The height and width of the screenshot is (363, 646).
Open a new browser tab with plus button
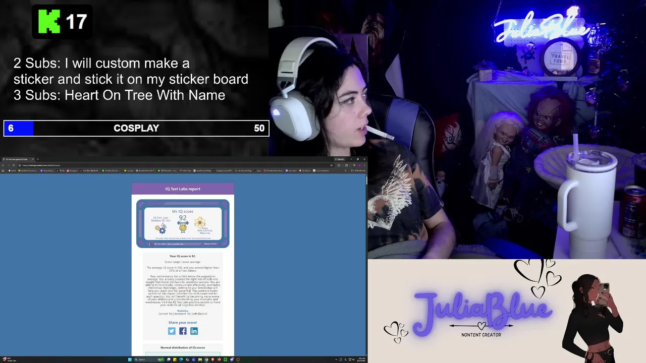(x=38, y=159)
